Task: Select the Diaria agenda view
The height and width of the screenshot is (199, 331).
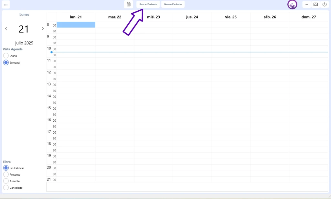Action: 6,56
